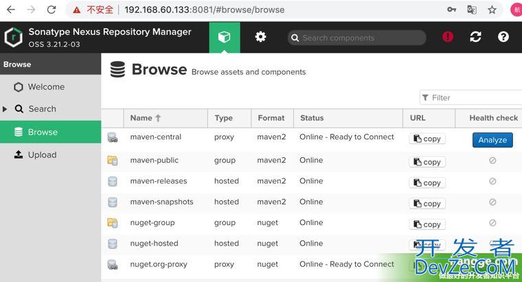Sort by the Name column header
This screenshot has height=282, width=522.
pos(166,118)
